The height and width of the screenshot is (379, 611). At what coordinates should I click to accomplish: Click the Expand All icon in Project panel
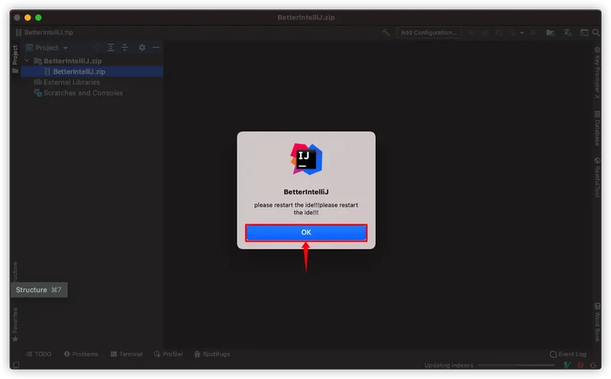point(111,47)
